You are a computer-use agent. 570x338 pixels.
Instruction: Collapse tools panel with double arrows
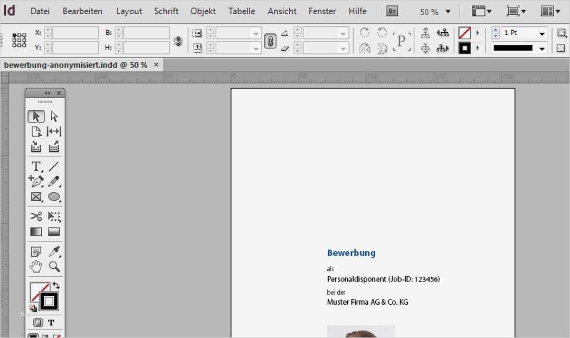tap(47, 93)
